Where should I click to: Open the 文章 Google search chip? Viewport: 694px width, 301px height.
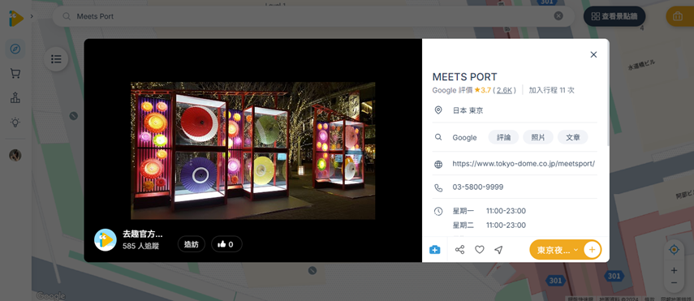[573, 138]
